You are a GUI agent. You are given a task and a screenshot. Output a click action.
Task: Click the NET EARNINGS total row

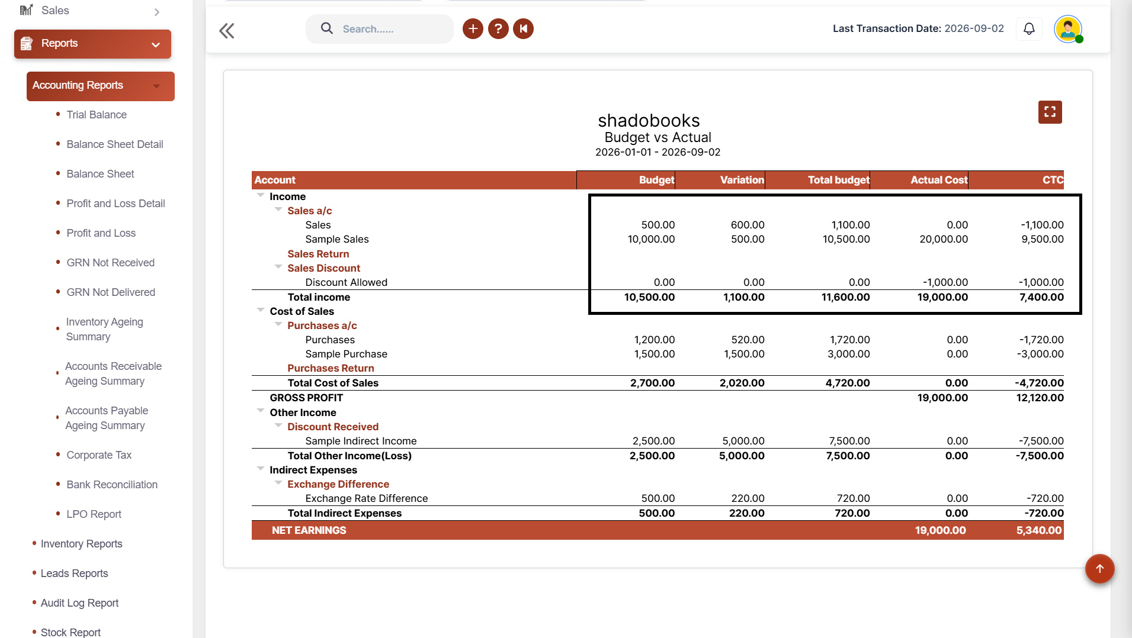pos(658,530)
